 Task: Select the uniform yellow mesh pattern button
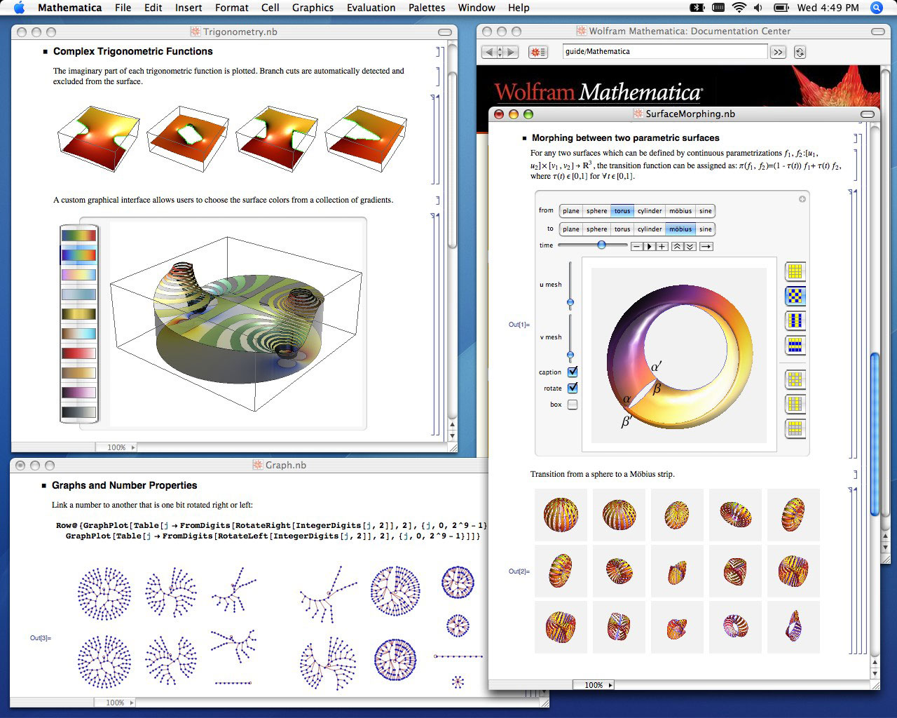795,271
